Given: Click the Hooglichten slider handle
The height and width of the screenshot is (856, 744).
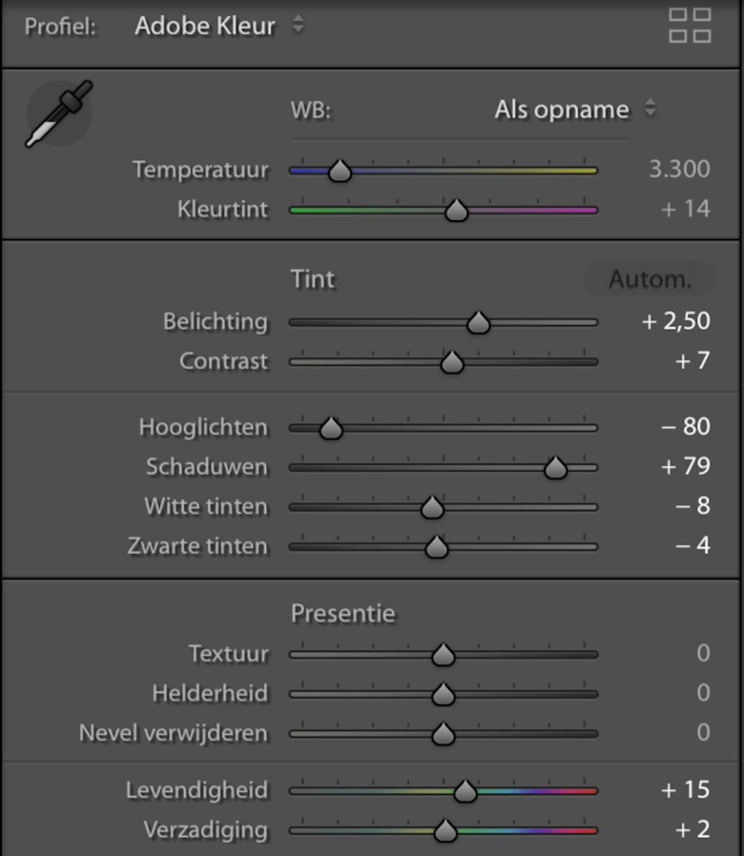Looking at the screenshot, I should 331,428.
